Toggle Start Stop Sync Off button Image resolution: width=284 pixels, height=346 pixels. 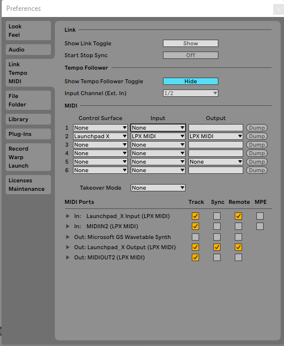[x=191, y=55]
